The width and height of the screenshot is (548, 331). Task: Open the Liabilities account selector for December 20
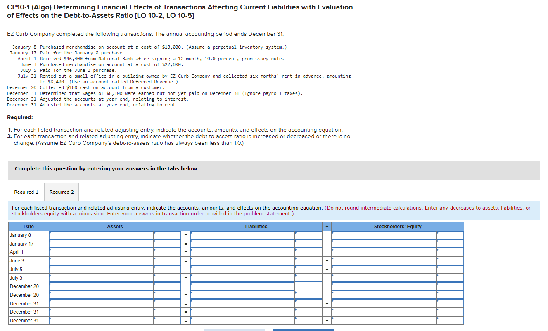(x=243, y=286)
